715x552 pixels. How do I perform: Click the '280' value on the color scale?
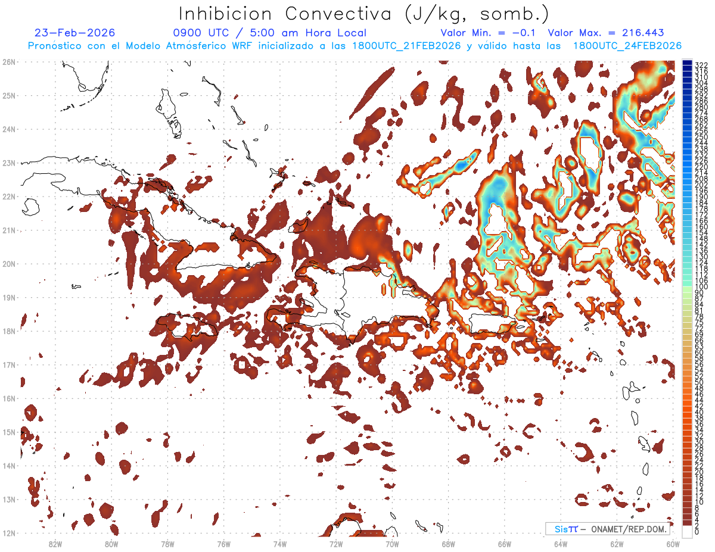pyautogui.click(x=701, y=107)
